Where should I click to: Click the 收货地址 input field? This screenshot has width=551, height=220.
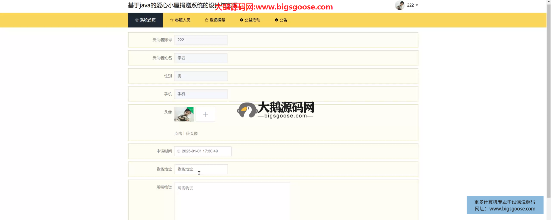201,169
